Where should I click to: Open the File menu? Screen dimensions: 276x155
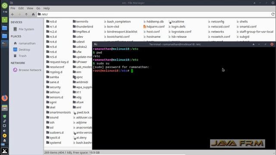click(13, 8)
